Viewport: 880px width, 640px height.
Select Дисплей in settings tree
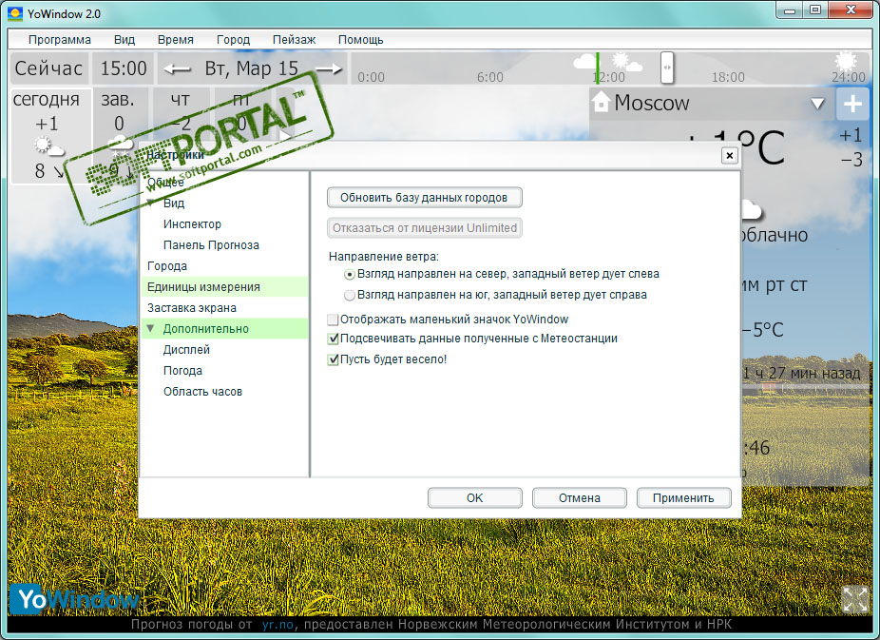(x=186, y=350)
